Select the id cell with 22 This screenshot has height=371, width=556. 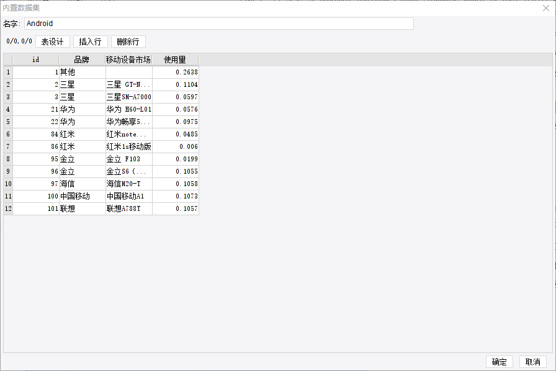pos(36,122)
